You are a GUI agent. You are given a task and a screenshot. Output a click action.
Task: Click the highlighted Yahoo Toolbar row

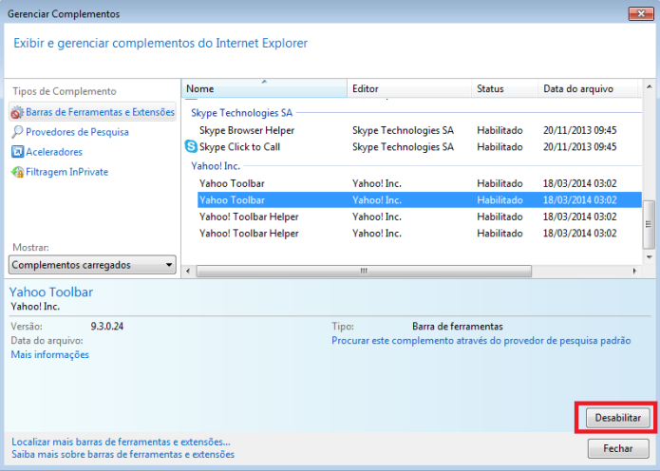(419, 200)
